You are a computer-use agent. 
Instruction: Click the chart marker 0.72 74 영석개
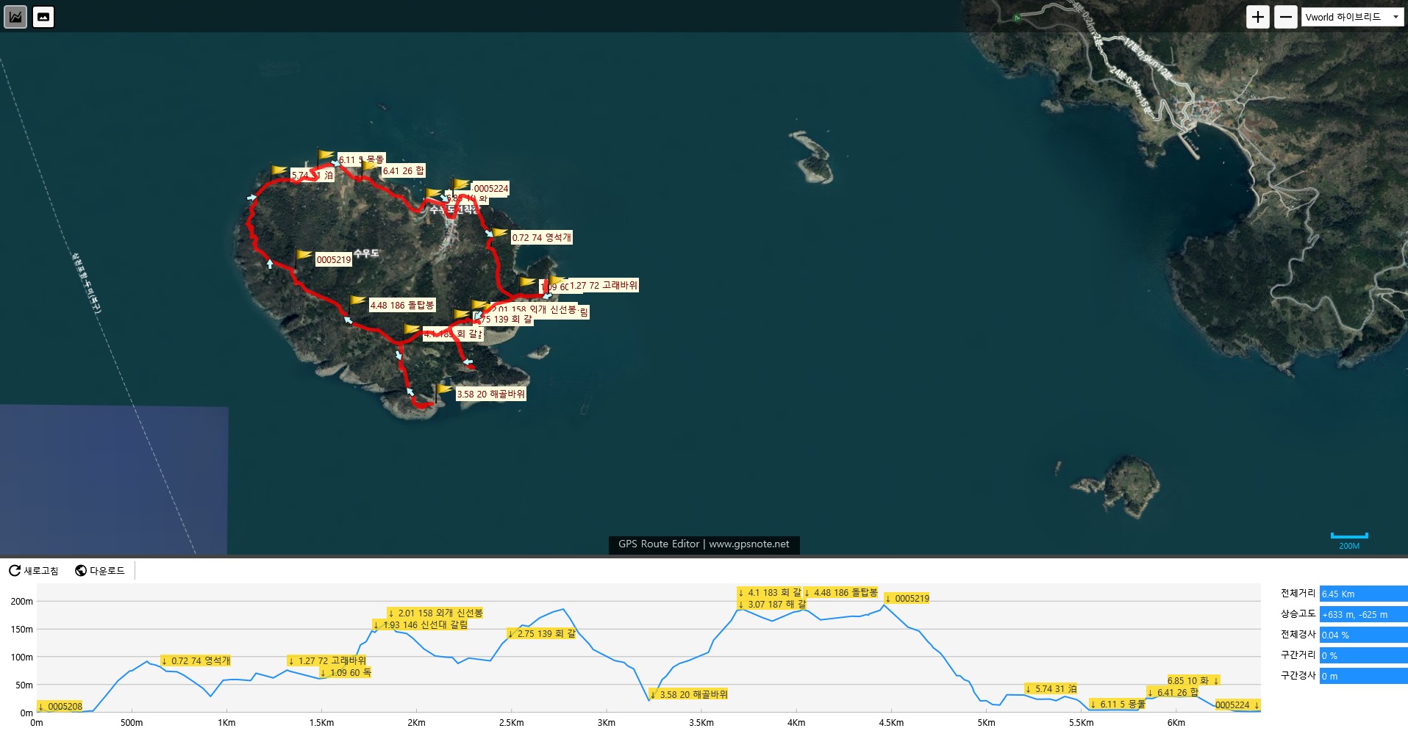[196, 660]
